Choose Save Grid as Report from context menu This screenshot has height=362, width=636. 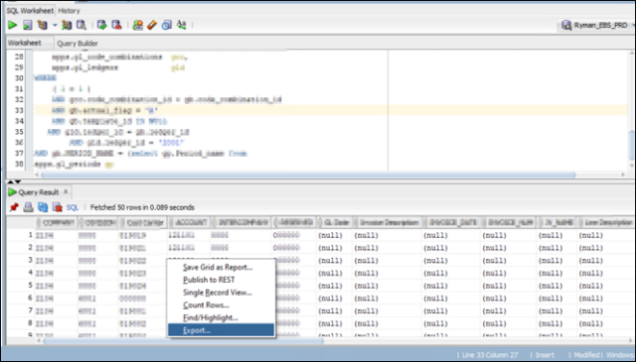click(218, 267)
